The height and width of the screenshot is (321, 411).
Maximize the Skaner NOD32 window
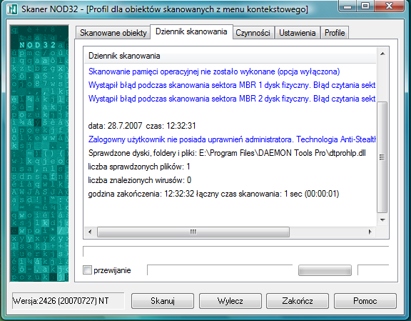coord(365,6)
